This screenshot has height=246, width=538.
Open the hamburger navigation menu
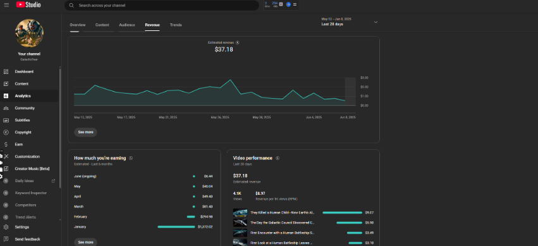6,5
